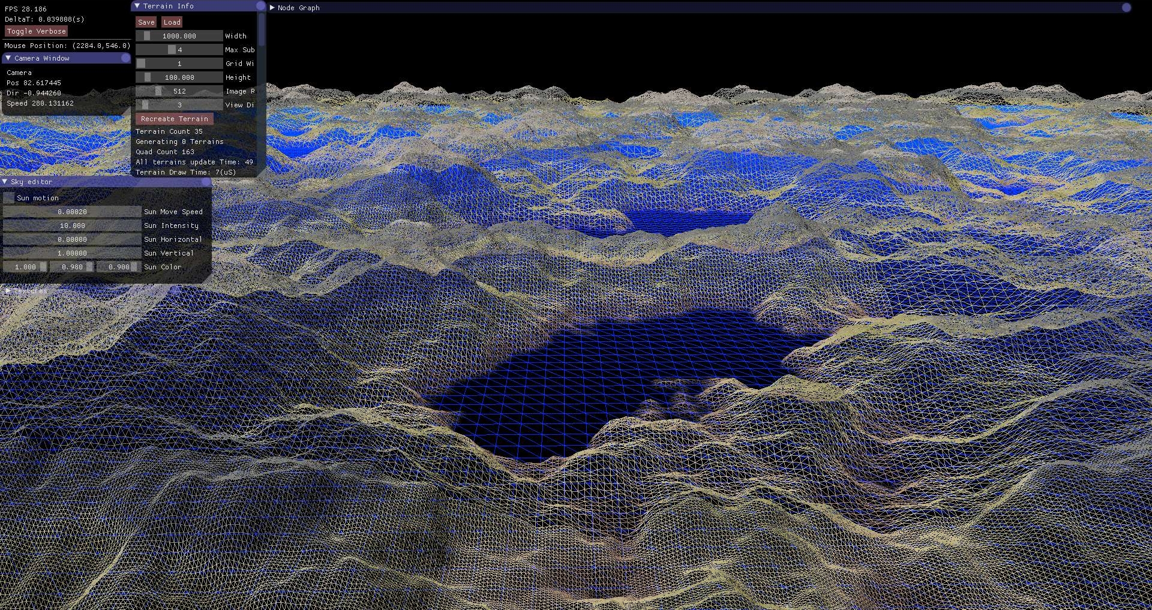The width and height of the screenshot is (1152, 610).
Task: Click the Textures window title
Action: click(31, 291)
